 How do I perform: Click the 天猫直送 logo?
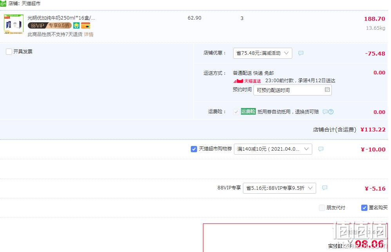tap(247, 81)
